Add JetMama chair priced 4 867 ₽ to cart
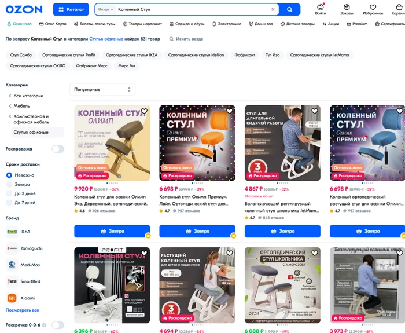The image size is (405, 333). point(282,231)
